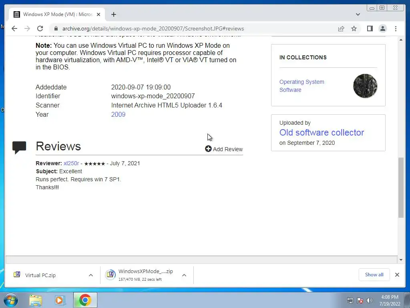Screen dimensions: 410x308
Task: Click the Operating System Software collection thumbnail
Action: (365, 86)
